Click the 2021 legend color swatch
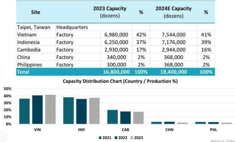The height and width of the screenshot is (142, 235). click(x=99, y=138)
